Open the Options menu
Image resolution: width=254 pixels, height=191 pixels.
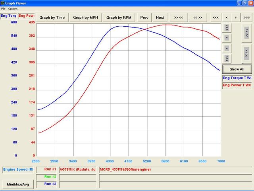(13, 9)
